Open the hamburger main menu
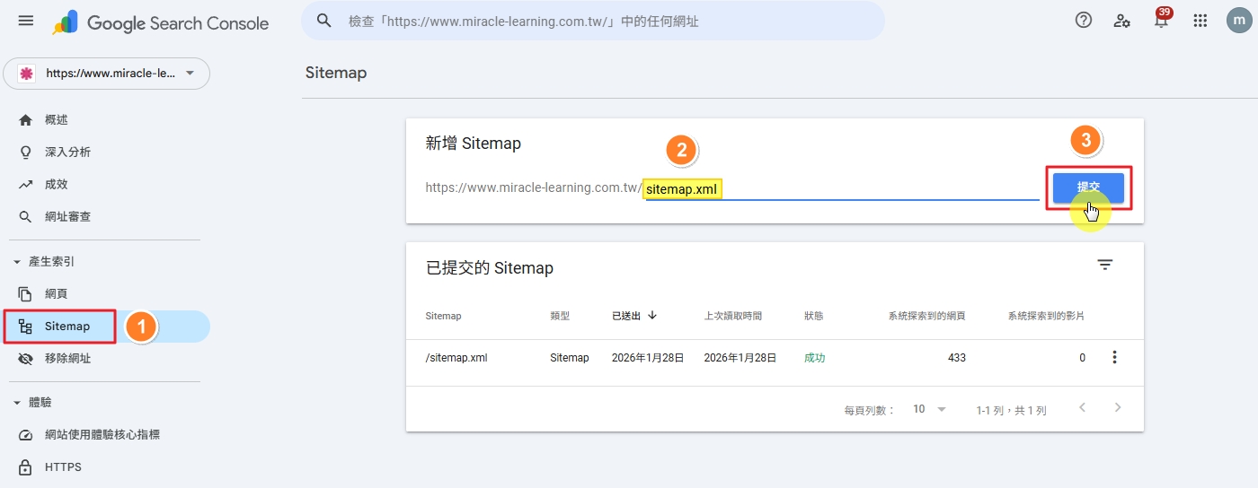1258x488 pixels. click(25, 20)
